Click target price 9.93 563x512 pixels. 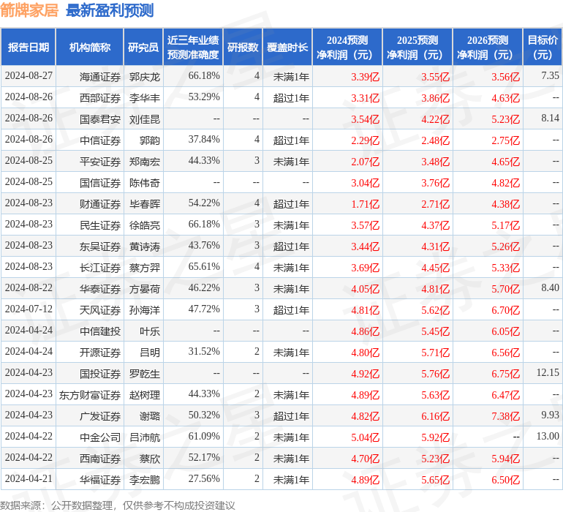(x=550, y=415)
